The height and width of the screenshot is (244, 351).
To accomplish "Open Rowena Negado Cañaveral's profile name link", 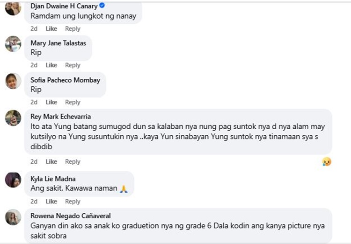I will coord(70,216).
